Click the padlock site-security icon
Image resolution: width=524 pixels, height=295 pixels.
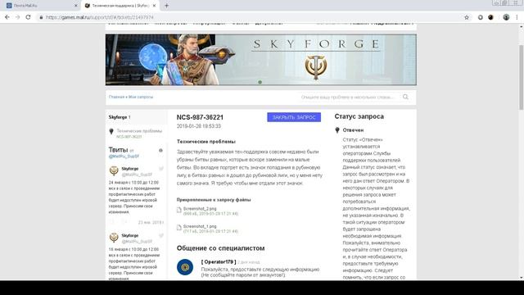(x=41, y=17)
